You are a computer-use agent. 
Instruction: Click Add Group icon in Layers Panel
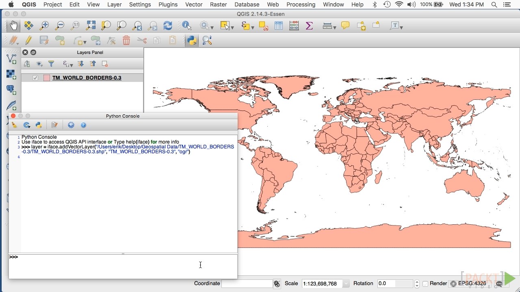(x=27, y=64)
